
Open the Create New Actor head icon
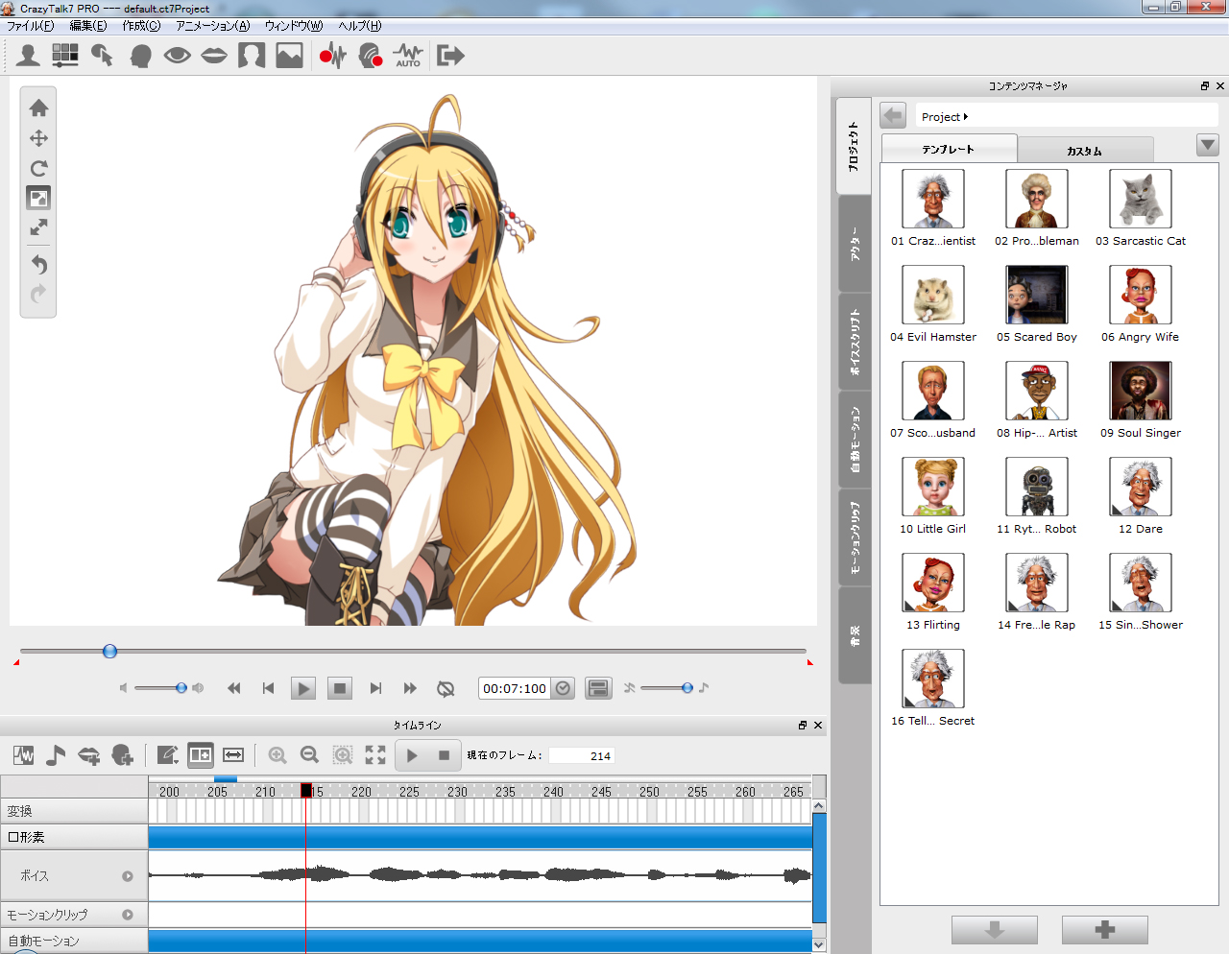click(x=28, y=55)
